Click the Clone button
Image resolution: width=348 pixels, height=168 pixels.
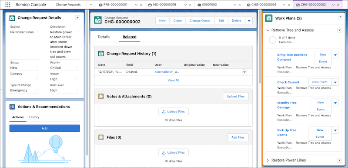point(177,20)
